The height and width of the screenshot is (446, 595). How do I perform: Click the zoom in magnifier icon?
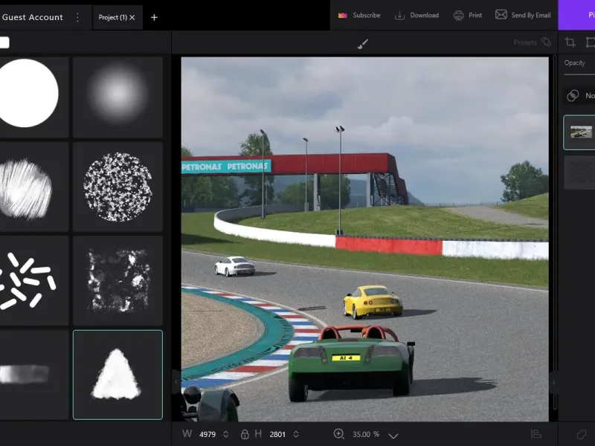[x=339, y=434]
